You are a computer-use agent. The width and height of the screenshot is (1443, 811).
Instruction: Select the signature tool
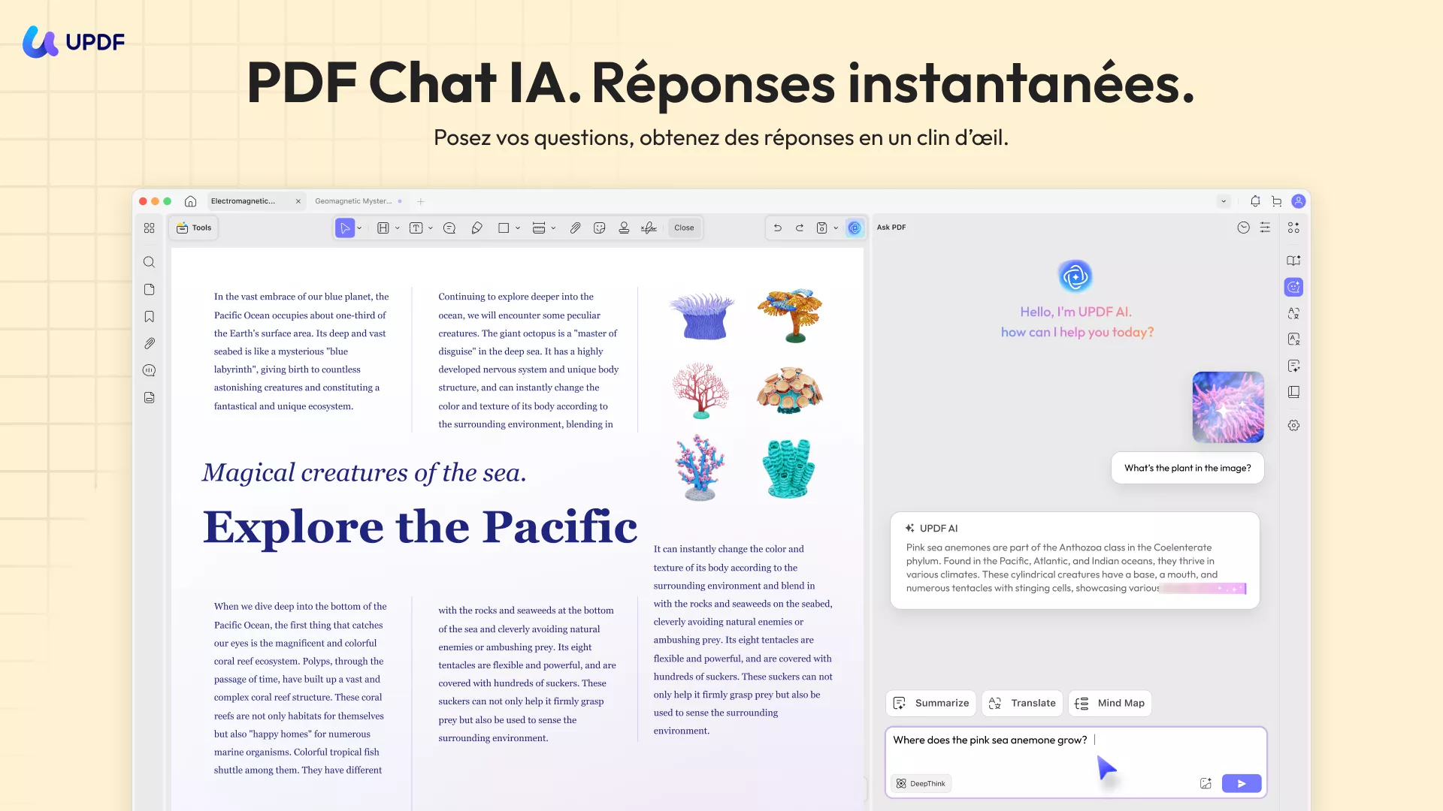click(648, 228)
